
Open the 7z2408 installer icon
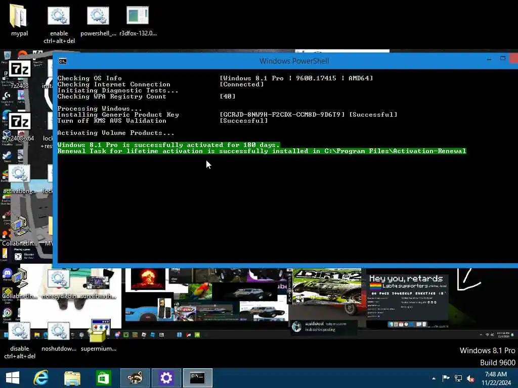point(20,74)
